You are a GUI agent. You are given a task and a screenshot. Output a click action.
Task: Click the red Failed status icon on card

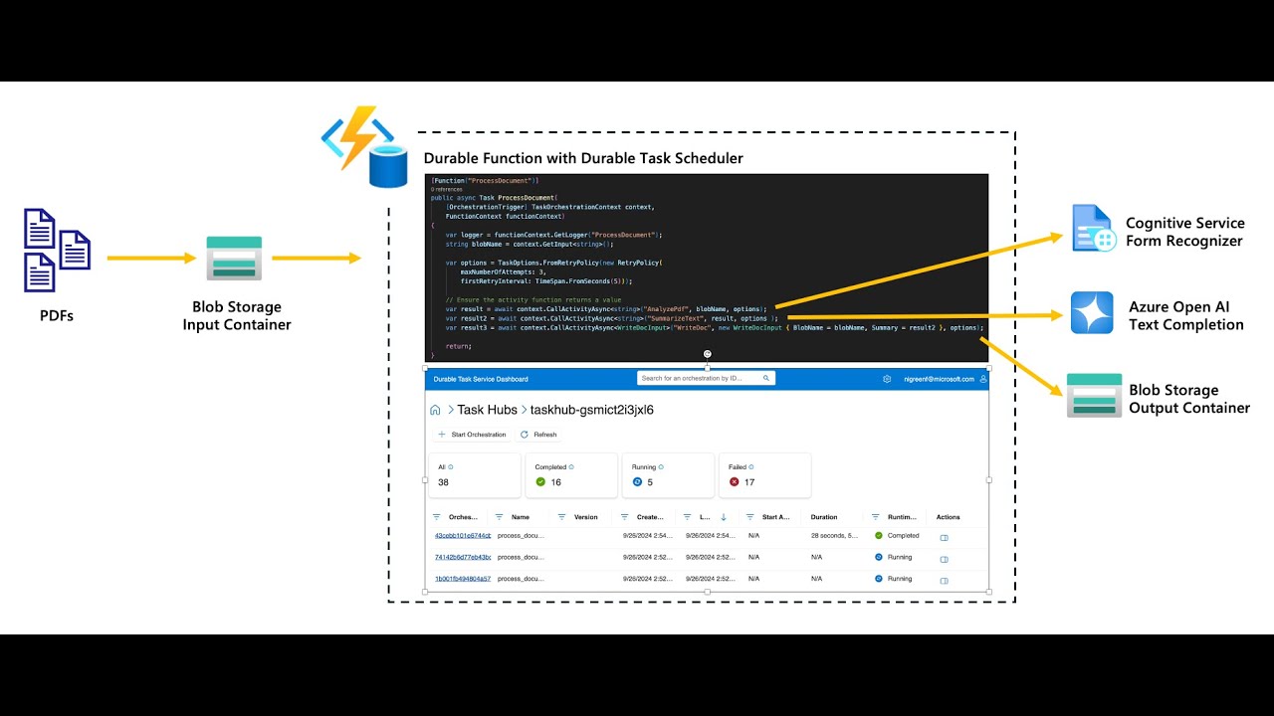735,481
